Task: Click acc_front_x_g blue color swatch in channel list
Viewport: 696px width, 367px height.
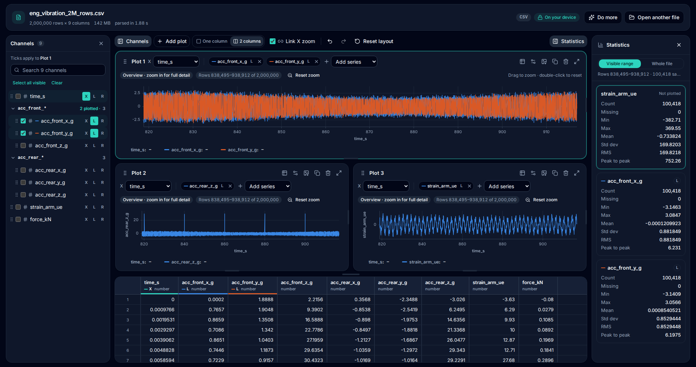Action: [37, 121]
